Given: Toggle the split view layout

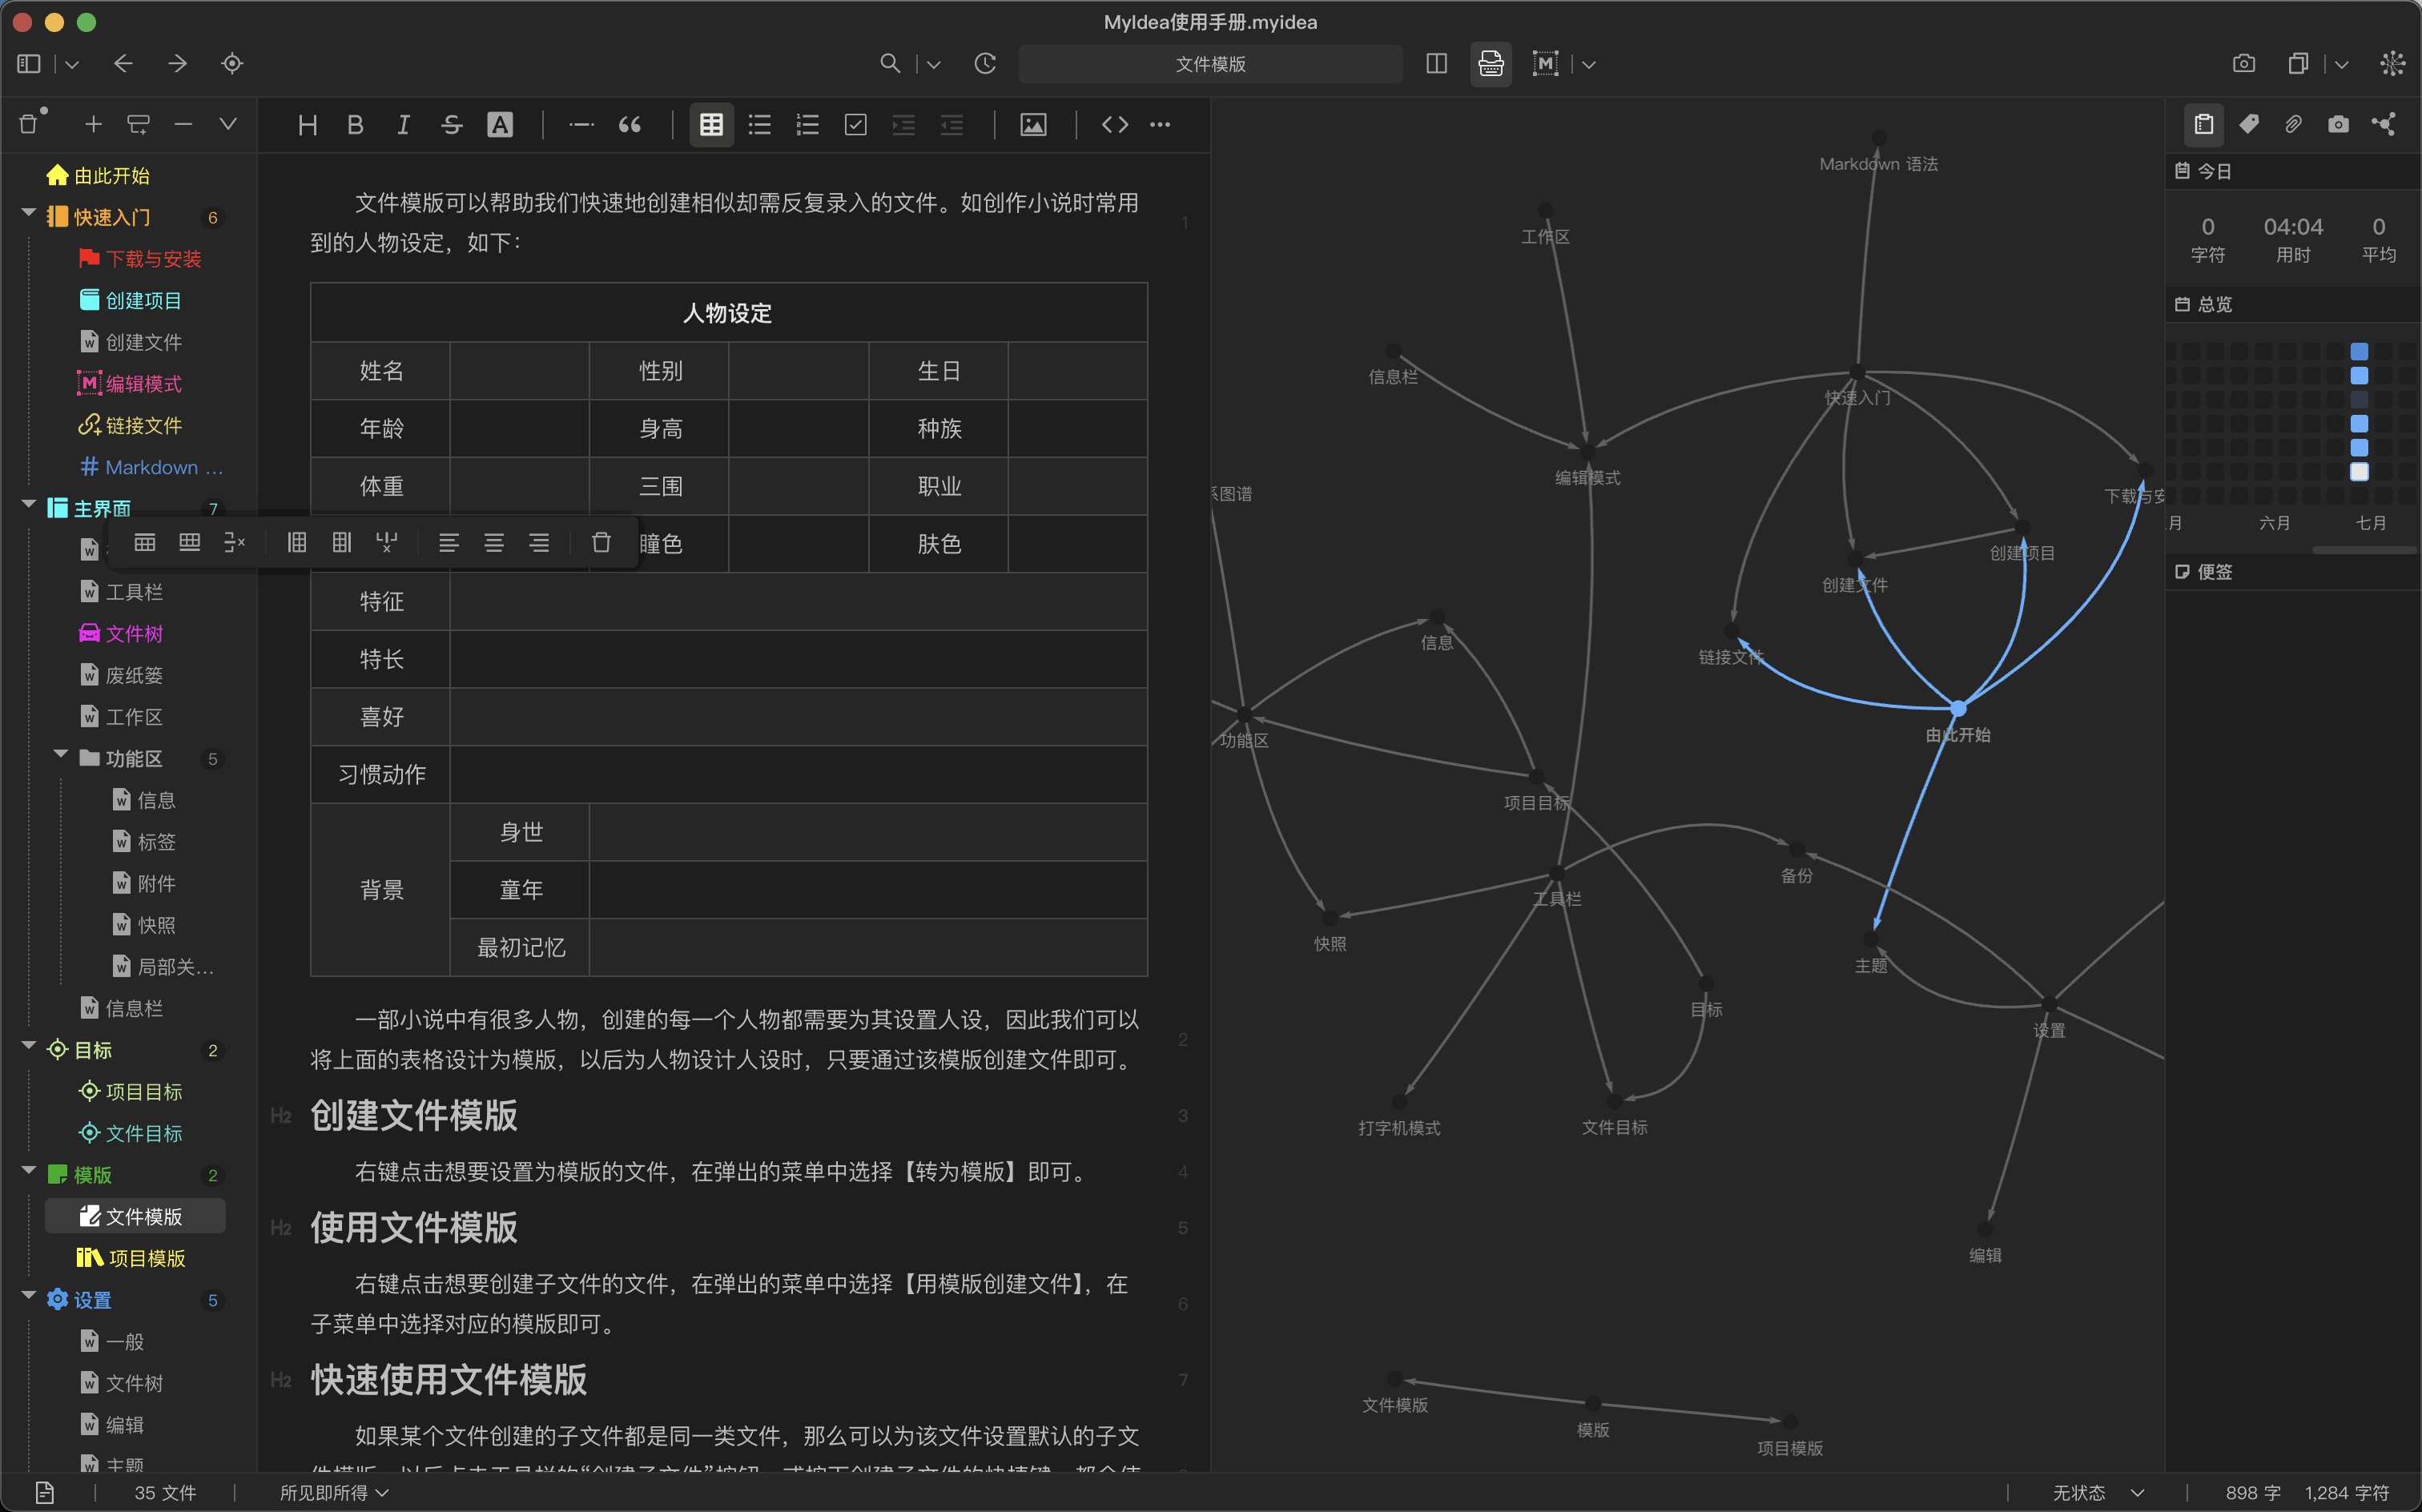Looking at the screenshot, I should point(1436,64).
